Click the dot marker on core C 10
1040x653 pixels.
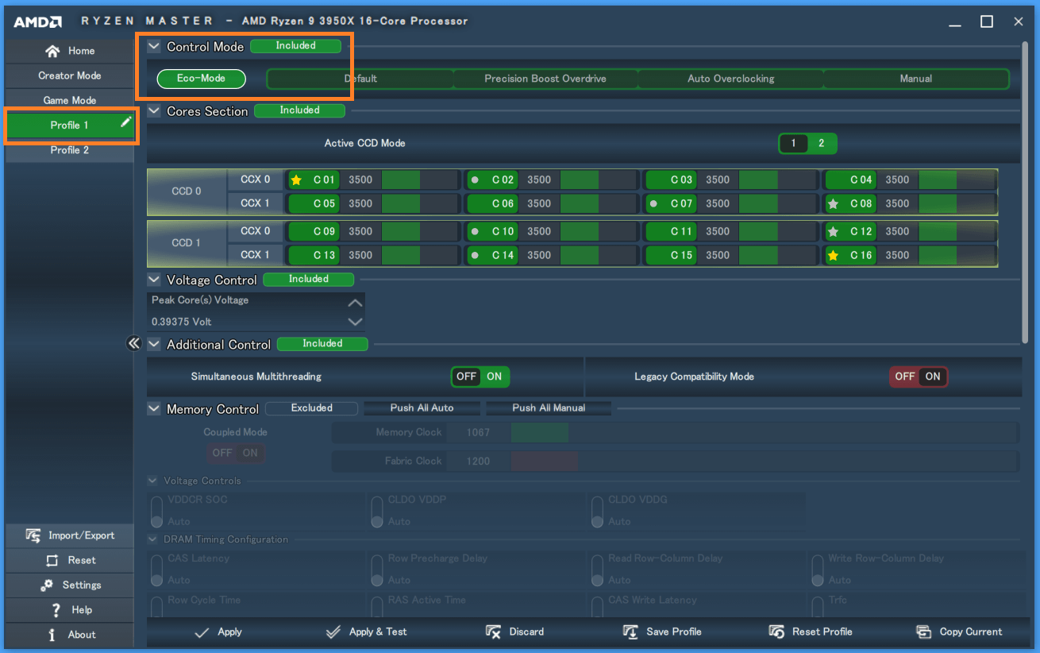tap(475, 231)
